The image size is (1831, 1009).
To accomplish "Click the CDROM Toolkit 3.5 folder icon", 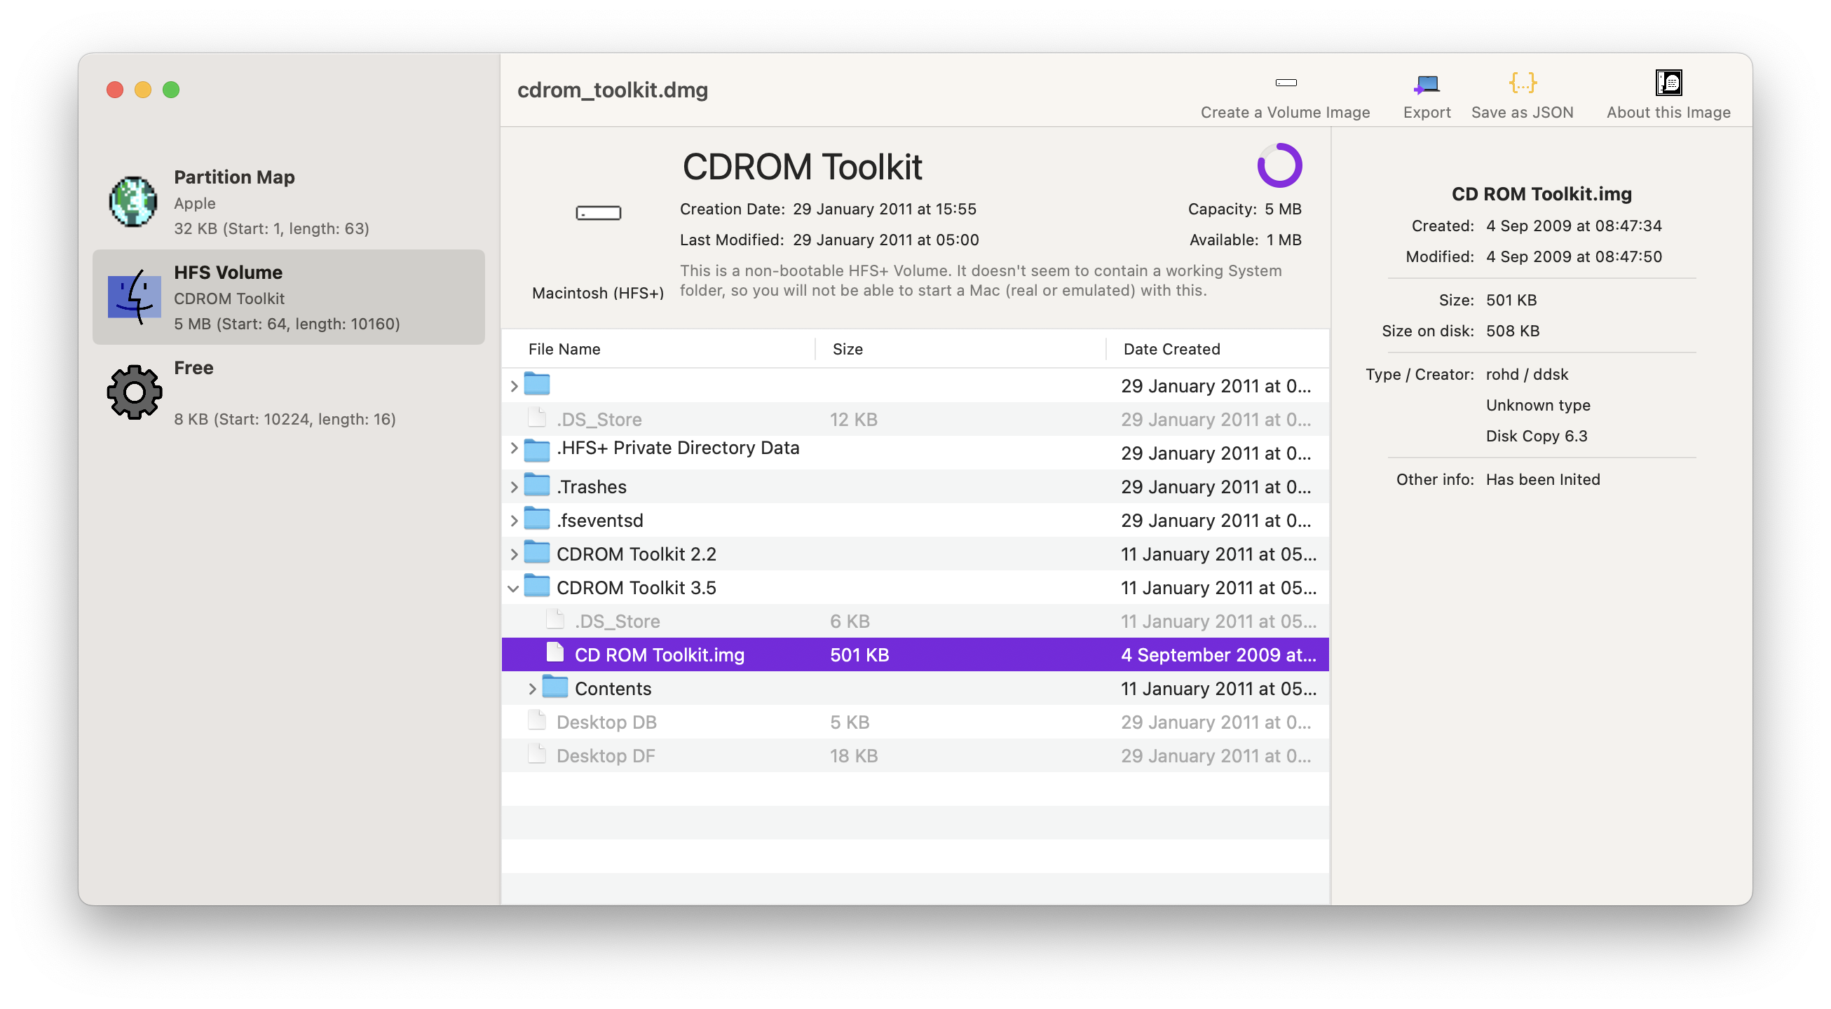I will 537,586.
